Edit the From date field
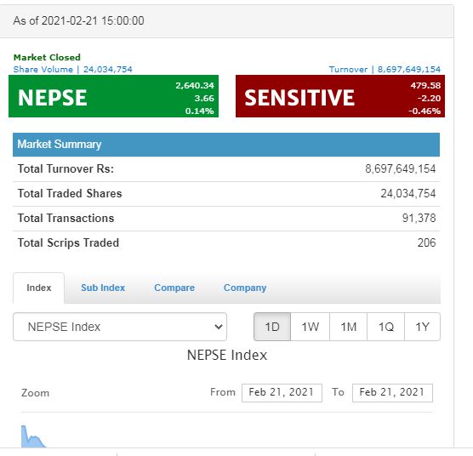The height and width of the screenshot is (456, 473). pos(282,393)
